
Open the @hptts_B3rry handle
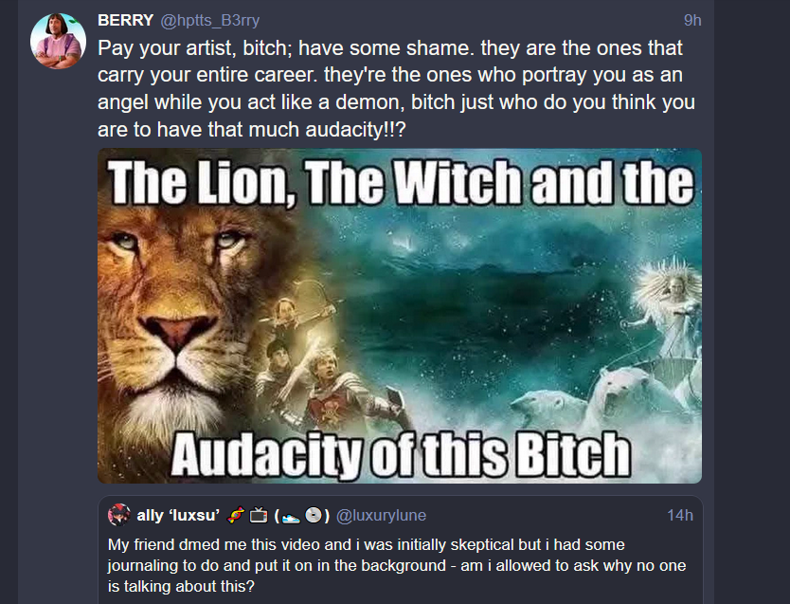(x=210, y=20)
